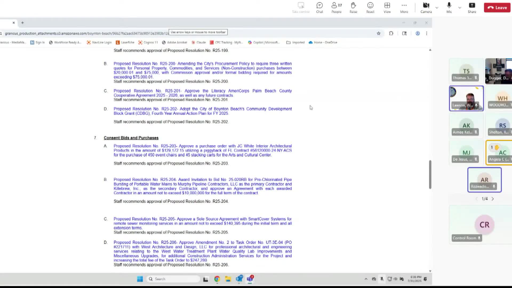Open the Laserfiche bookmark
The width and height of the screenshot is (512, 288).
tap(125, 42)
